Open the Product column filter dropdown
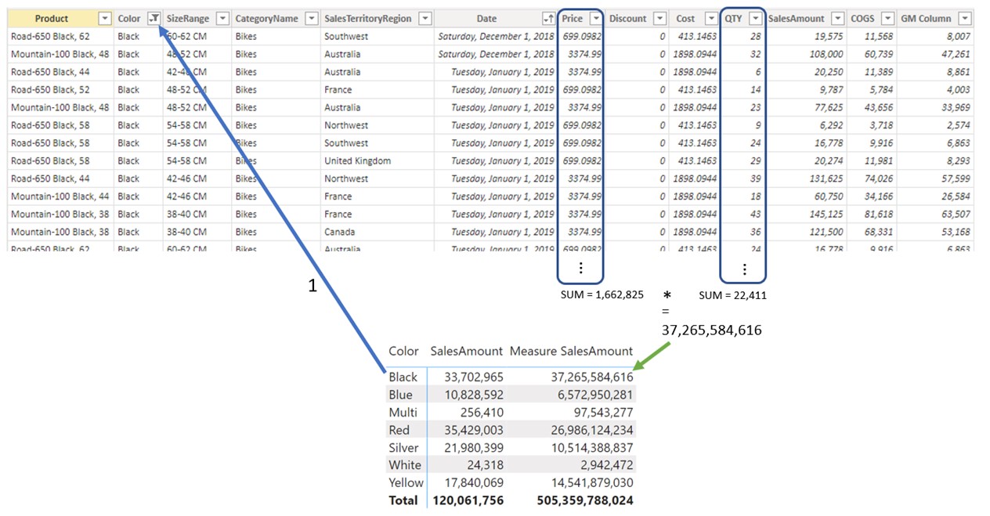990x516 pixels. [x=105, y=19]
